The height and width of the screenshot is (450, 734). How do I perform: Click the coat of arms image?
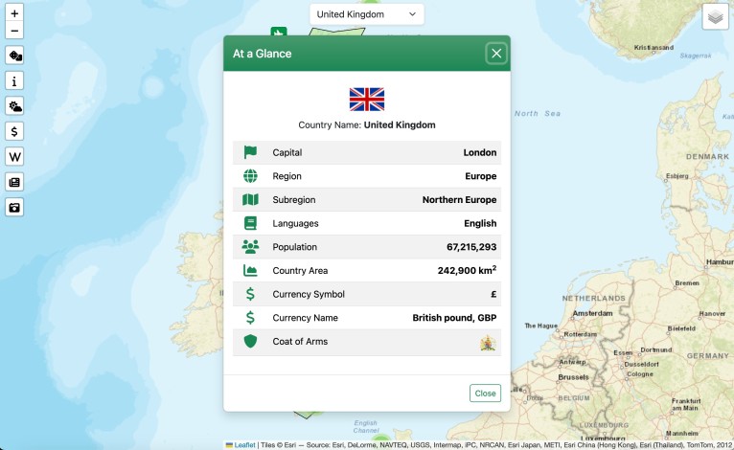pyautogui.click(x=488, y=342)
